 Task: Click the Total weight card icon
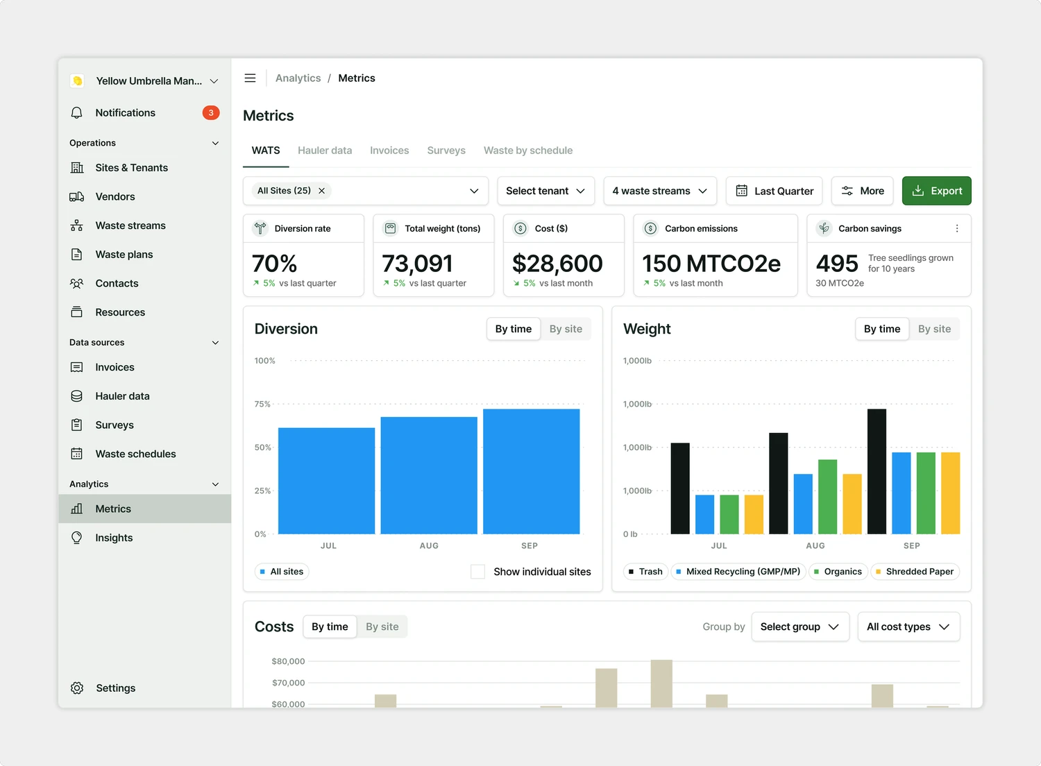click(391, 228)
